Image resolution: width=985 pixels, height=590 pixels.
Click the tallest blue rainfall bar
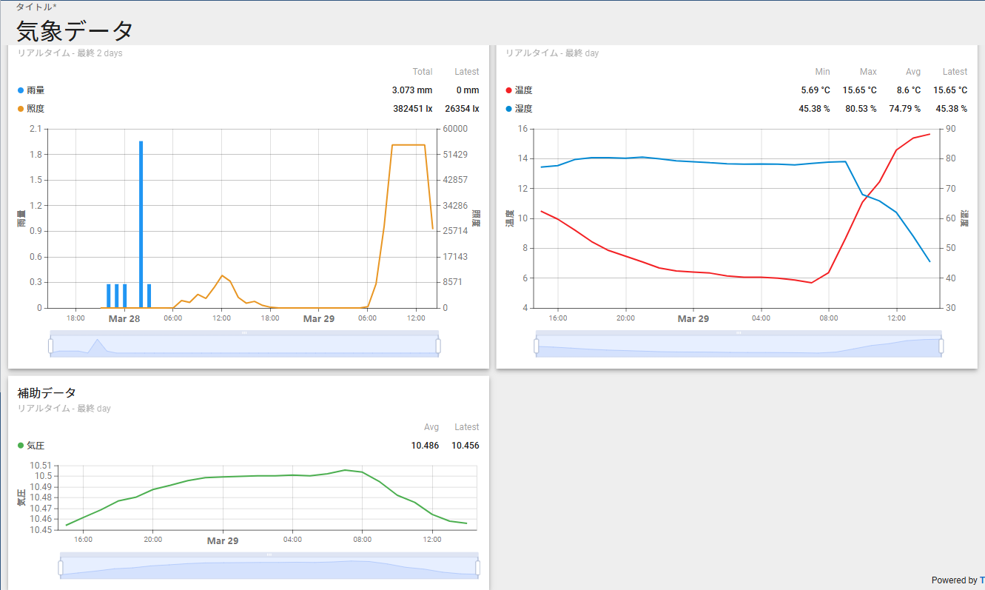141,222
